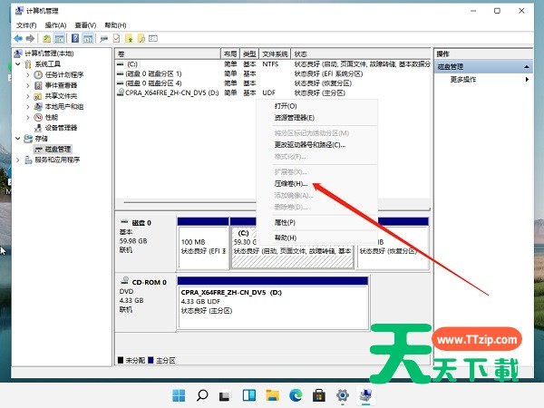Open Microsoft Edge from the taskbar
The width and height of the screenshot is (544, 408).
(x=295, y=395)
